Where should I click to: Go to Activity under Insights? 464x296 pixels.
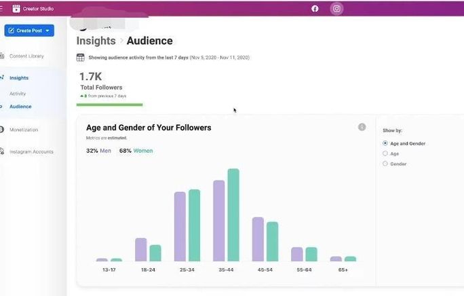pos(18,94)
